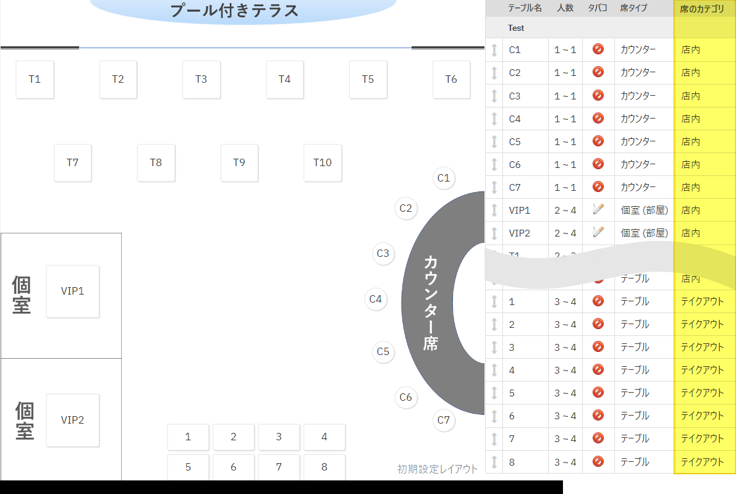Viewport: 736px width, 494px height.
Task: Select table T1 on the floor layout
Action: pos(35,79)
